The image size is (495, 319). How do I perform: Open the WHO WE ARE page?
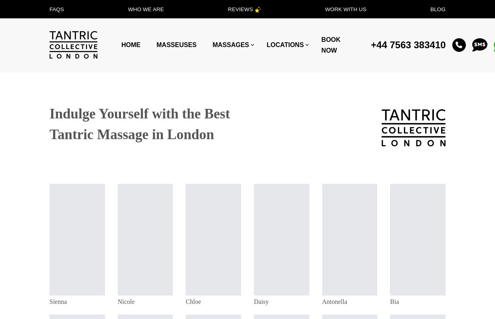coord(146,9)
